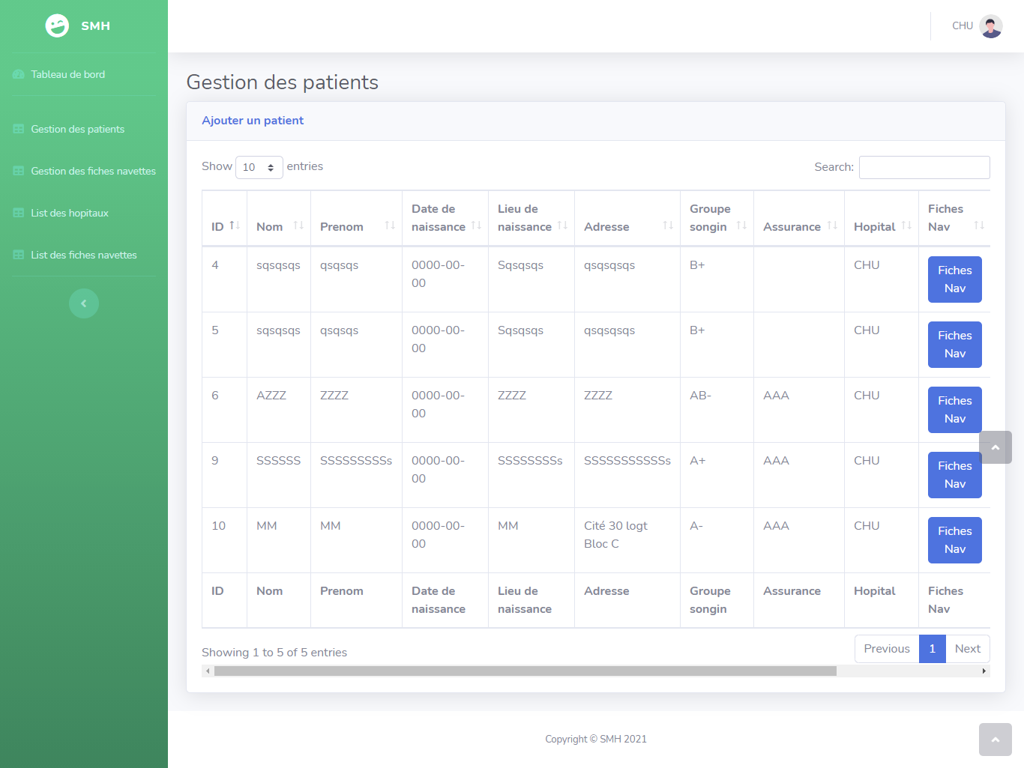1024x768 pixels.
Task: Click Fiches Nav button for patient ID 10
Action: (954, 539)
